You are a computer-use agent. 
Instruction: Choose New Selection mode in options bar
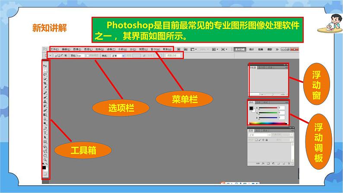pyautogui.click(x=55, y=56)
